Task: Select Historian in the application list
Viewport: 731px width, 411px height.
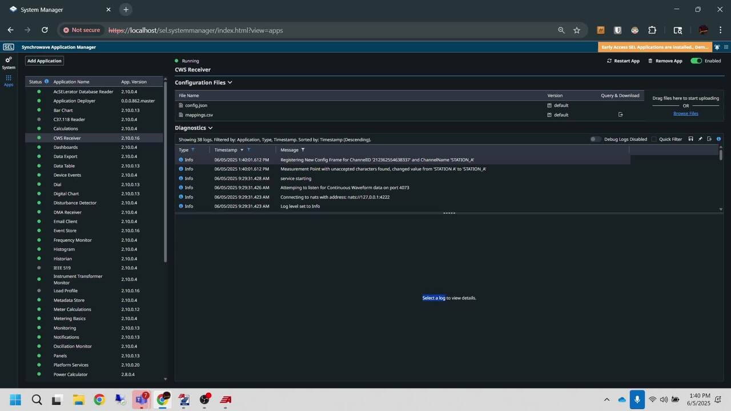Action: 63,259
